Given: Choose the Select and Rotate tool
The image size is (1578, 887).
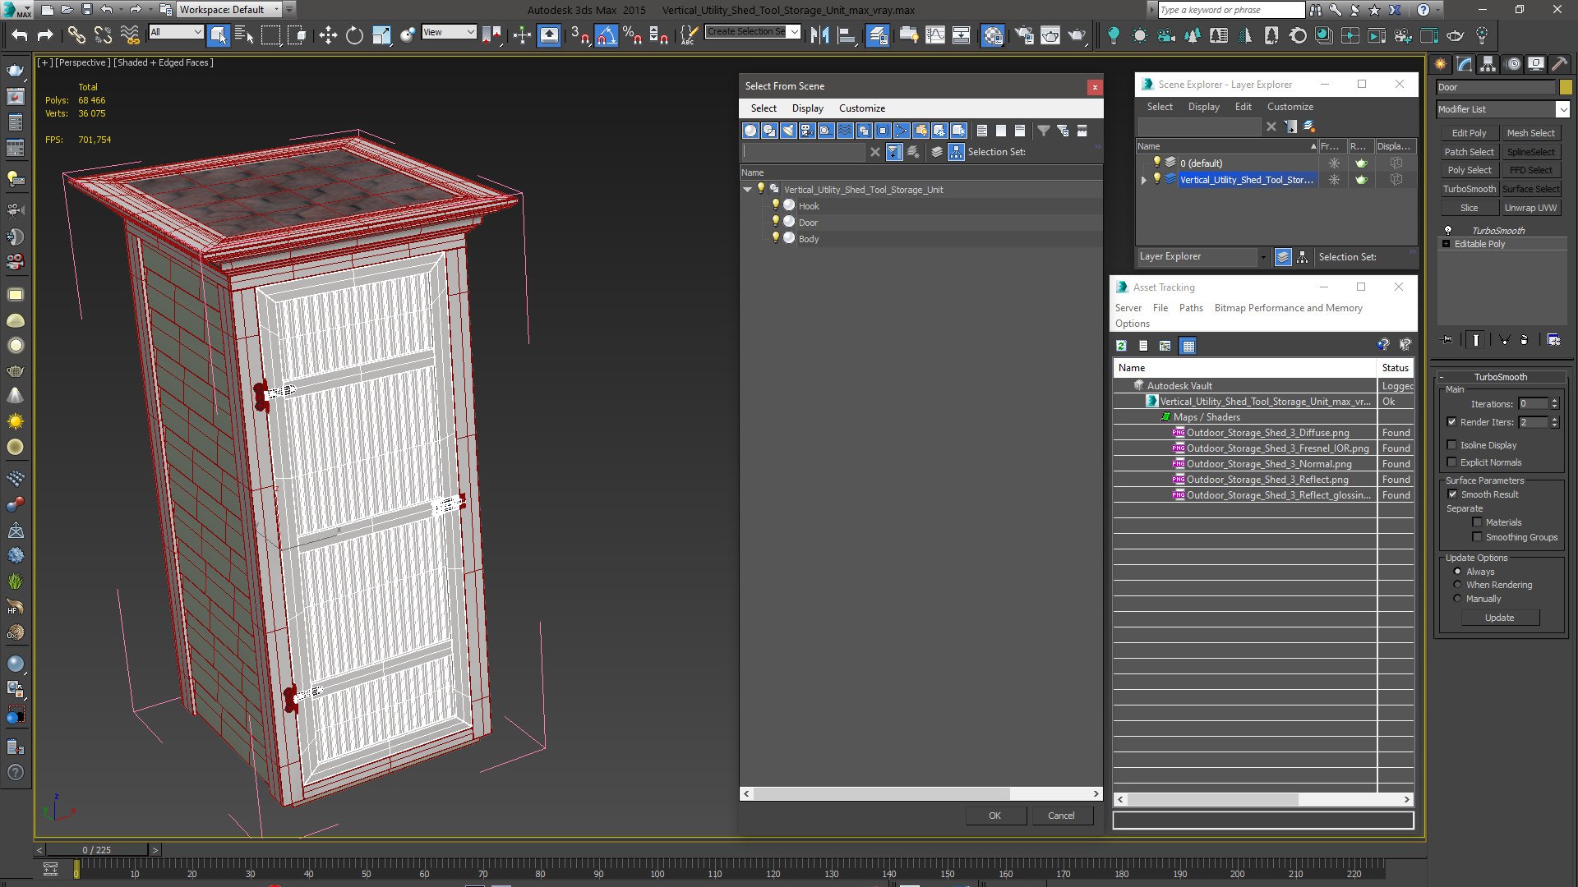Looking at the screenshot, I should point(354,34).
